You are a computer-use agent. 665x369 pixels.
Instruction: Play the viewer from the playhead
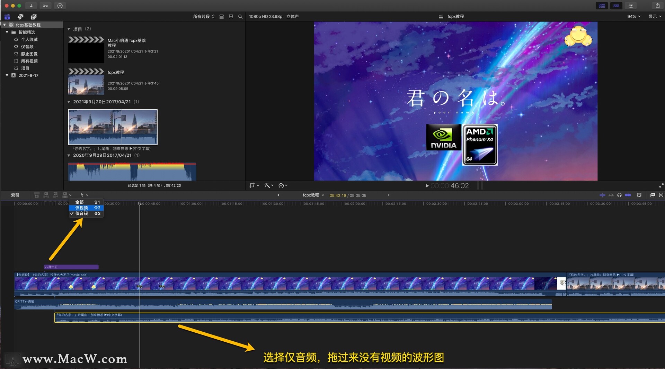[427, 186]
